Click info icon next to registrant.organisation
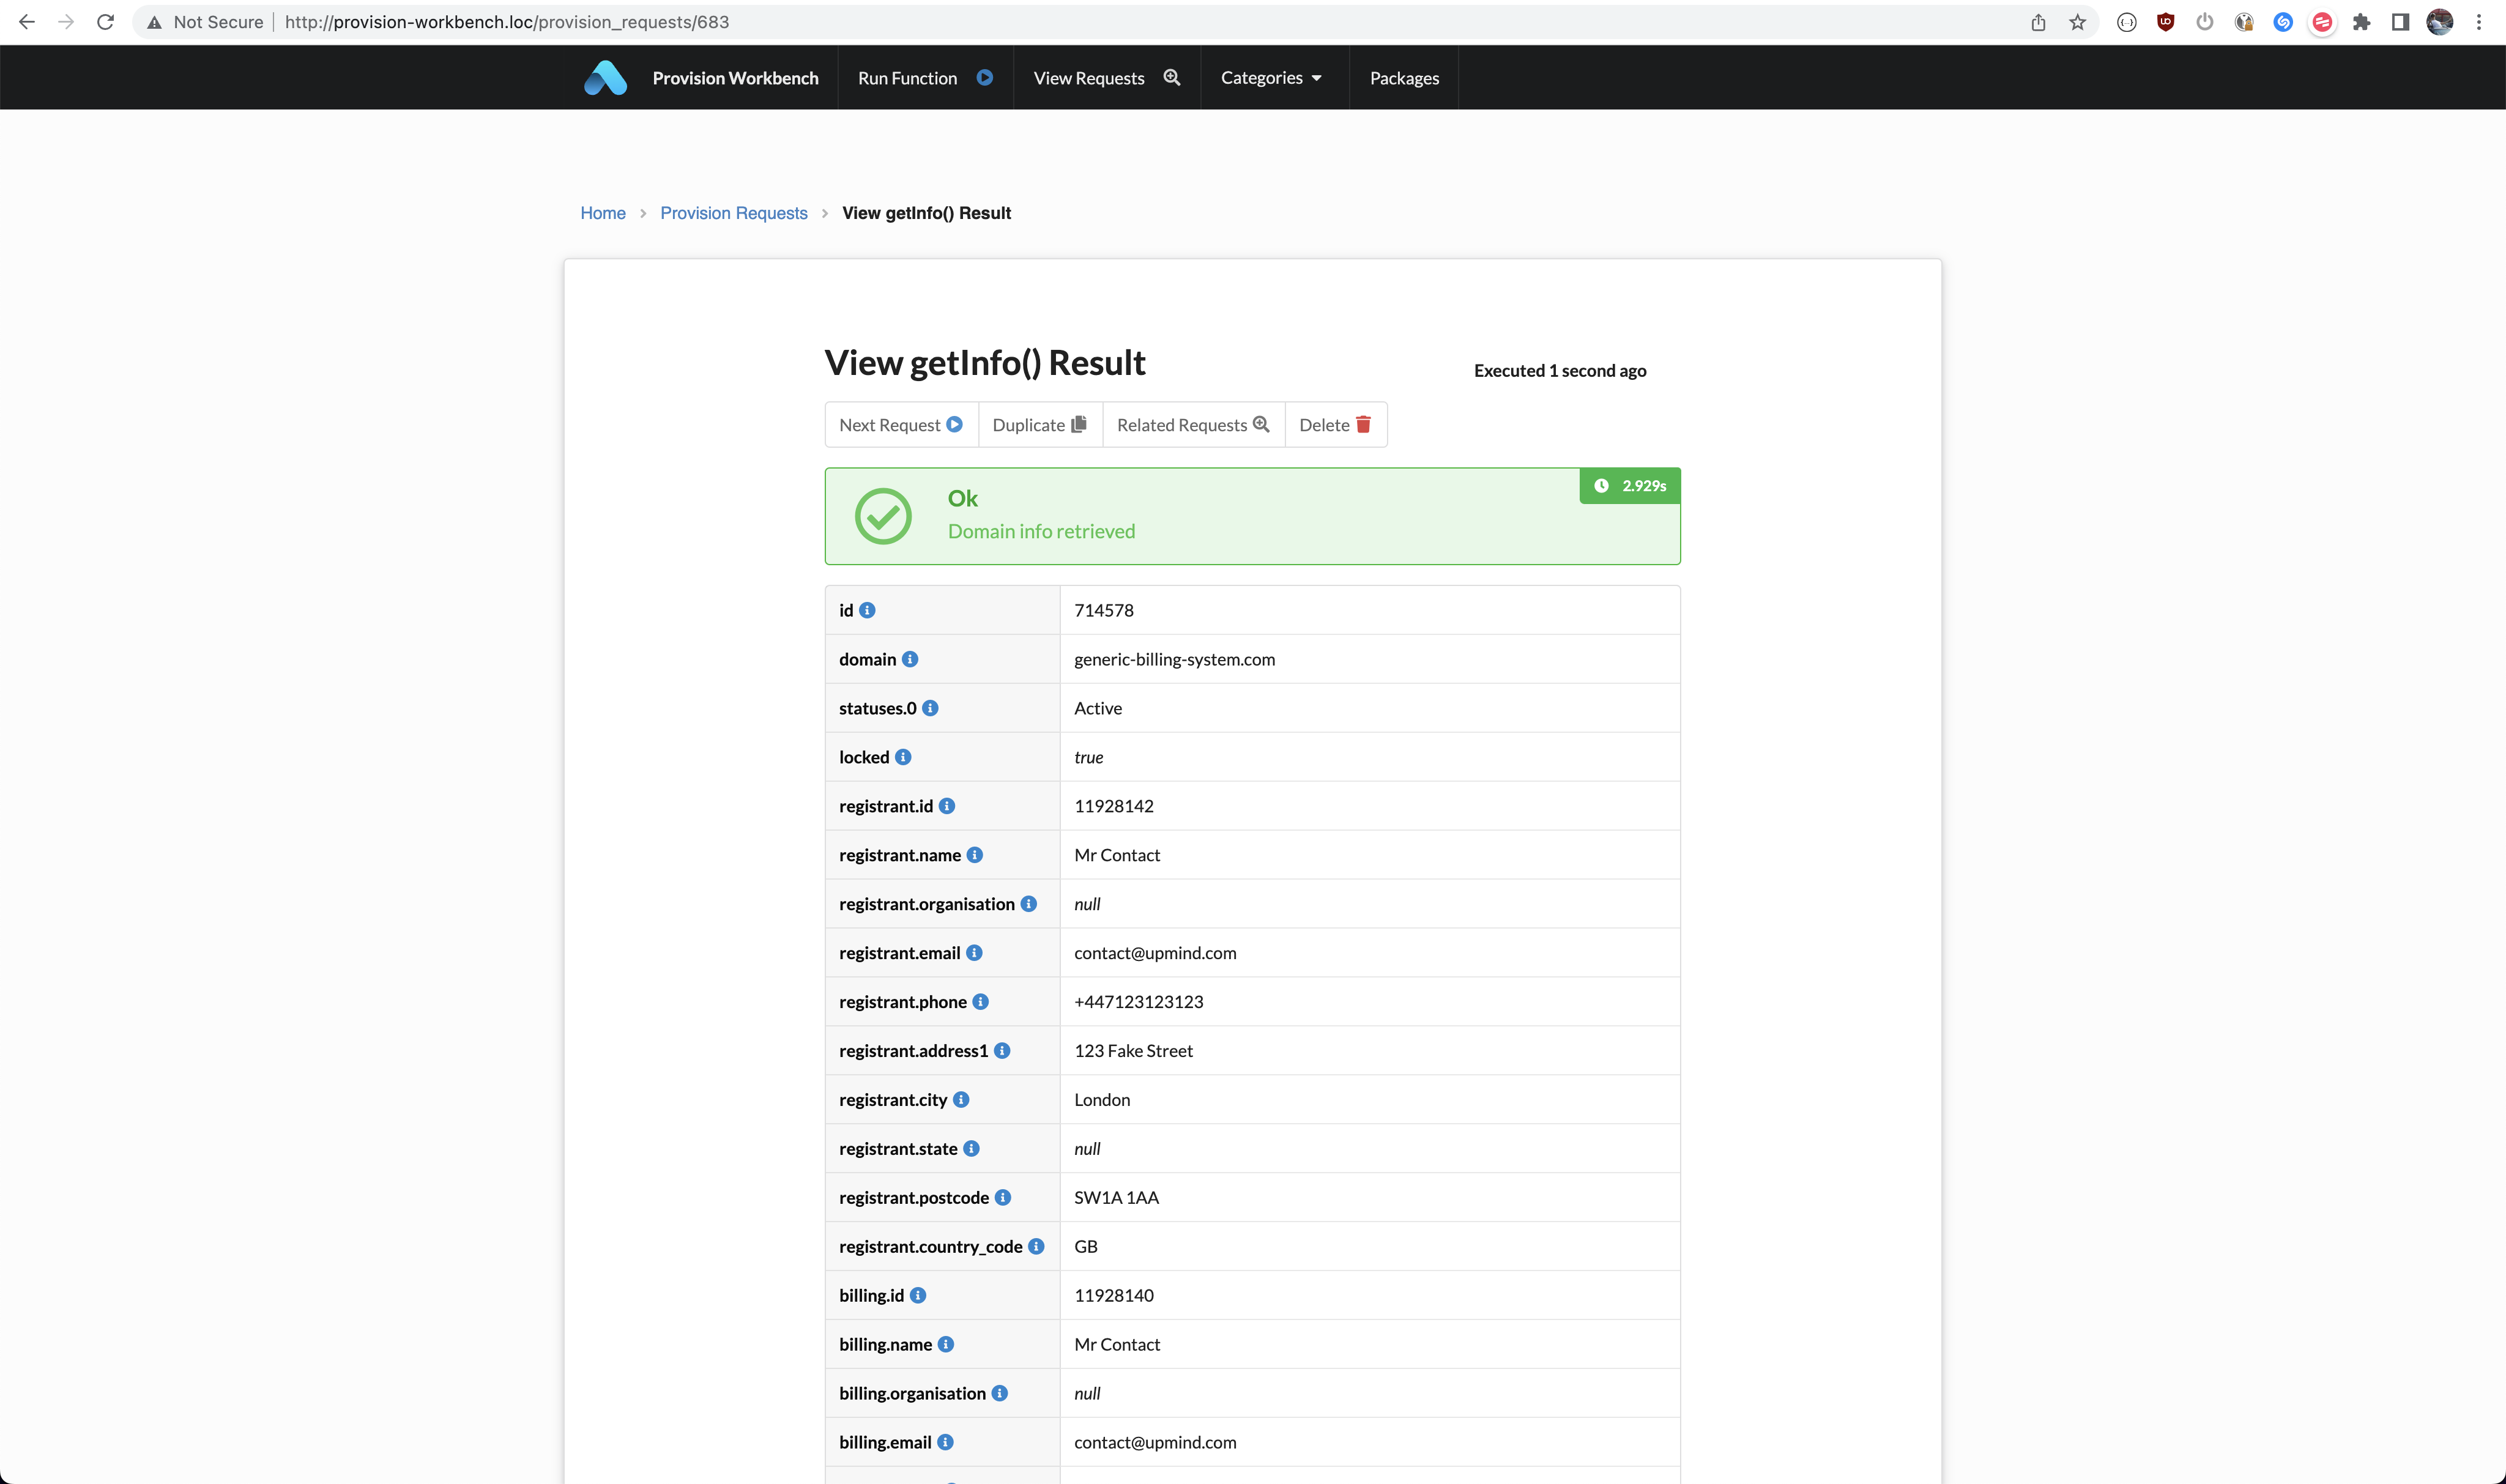 click(1029, 904)
